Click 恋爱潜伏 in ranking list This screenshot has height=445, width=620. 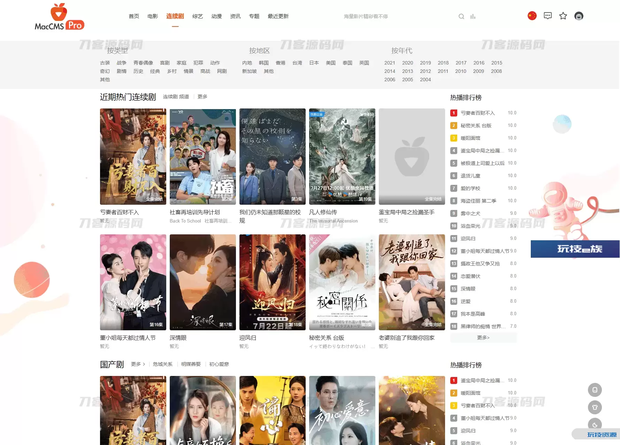[x=470, y=276]
